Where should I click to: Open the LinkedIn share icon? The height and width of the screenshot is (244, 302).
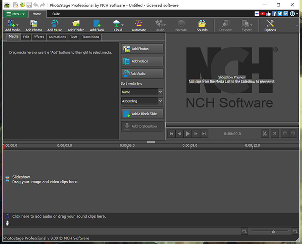tap(286, 14)
